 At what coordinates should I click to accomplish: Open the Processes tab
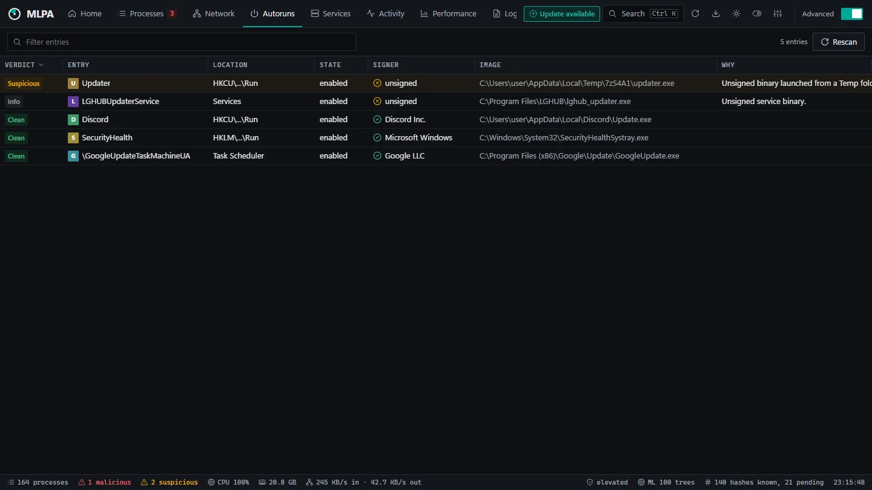[x=147, y=14]
